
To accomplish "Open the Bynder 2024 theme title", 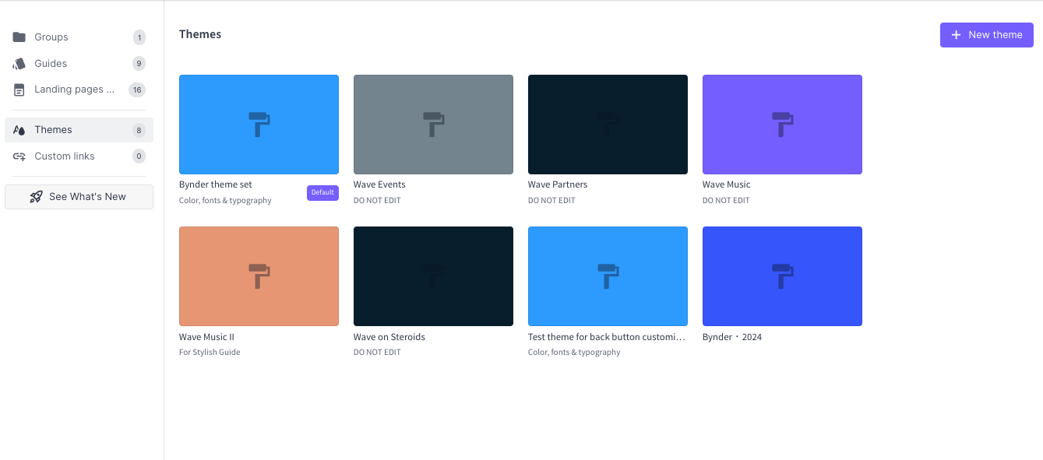I will (732, 337).
